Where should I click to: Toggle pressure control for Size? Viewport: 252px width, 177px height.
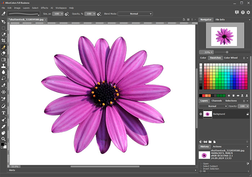67,14
